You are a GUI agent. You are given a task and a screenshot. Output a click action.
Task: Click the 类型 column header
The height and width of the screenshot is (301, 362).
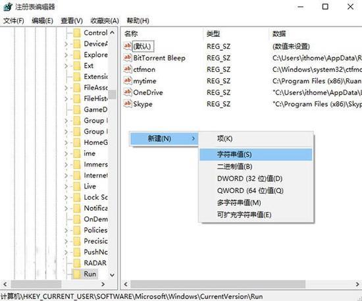tap(213, 34)
